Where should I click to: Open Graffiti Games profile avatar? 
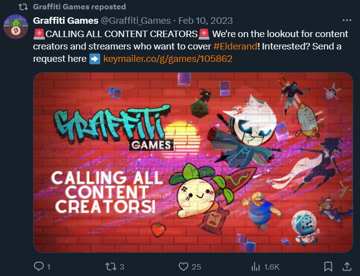[x=16, y=26]
